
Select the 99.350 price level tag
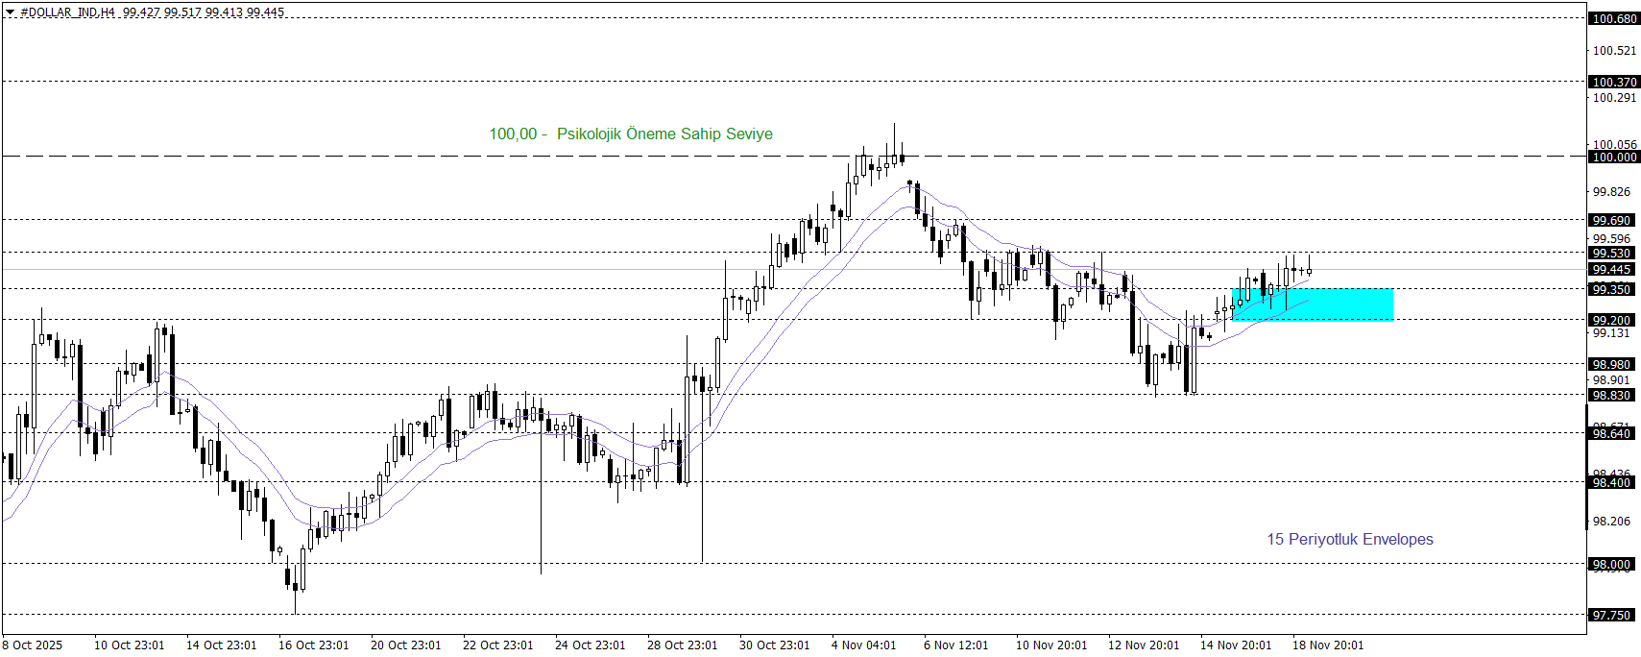click(x=1611, y=290)
